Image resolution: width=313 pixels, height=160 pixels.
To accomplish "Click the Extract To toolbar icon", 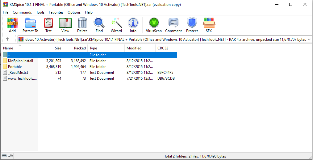I will coord(30,23).
